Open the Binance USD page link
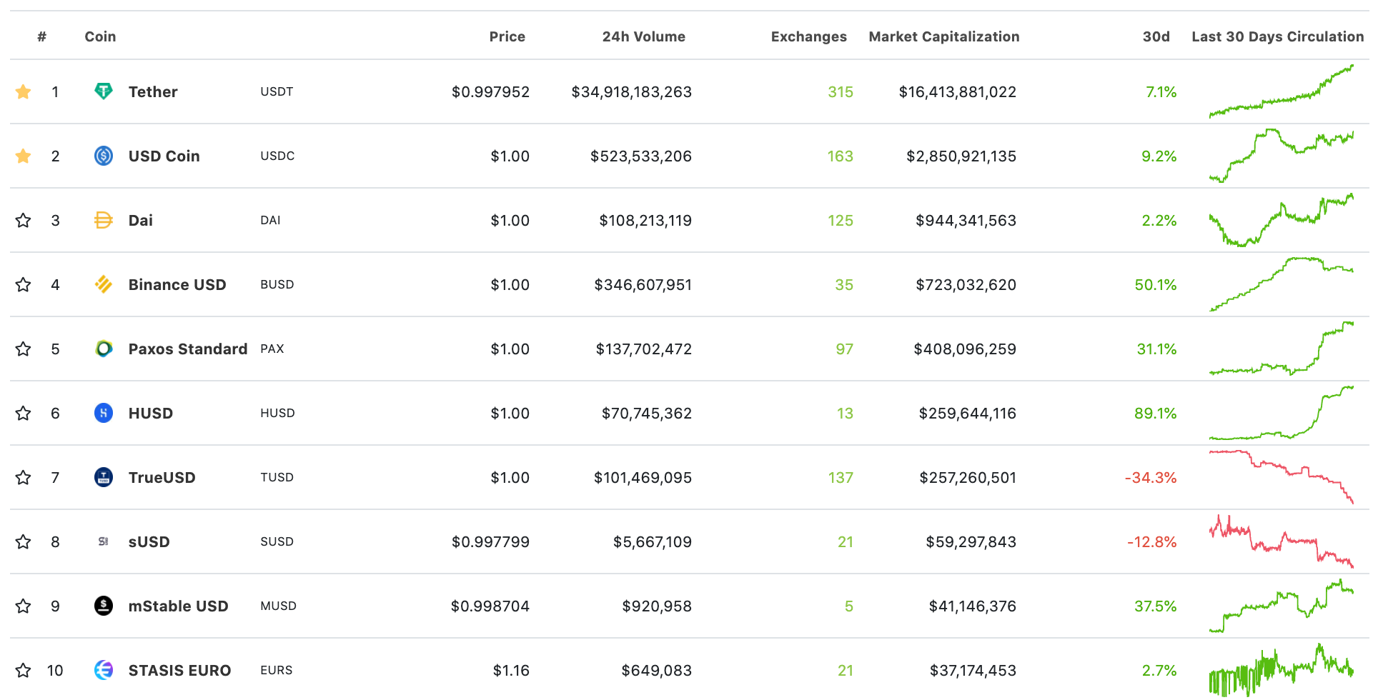1378x700 pixels. (x=177, y=284)
